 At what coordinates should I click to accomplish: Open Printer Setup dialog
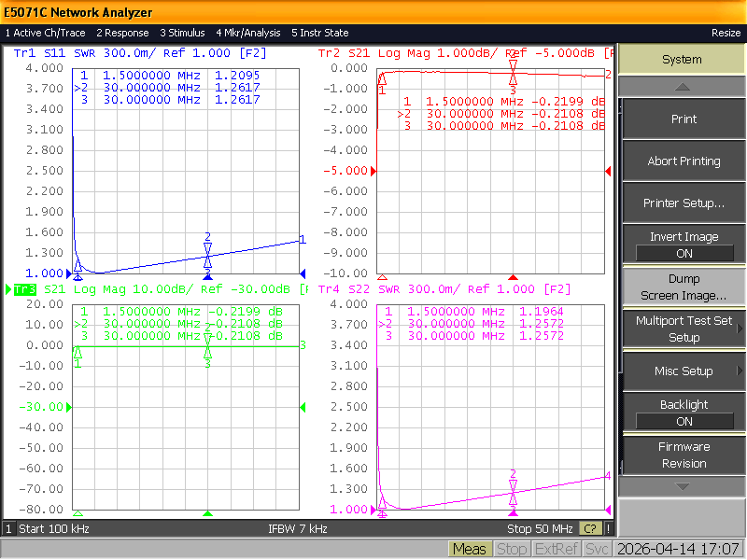coord(684,203)
